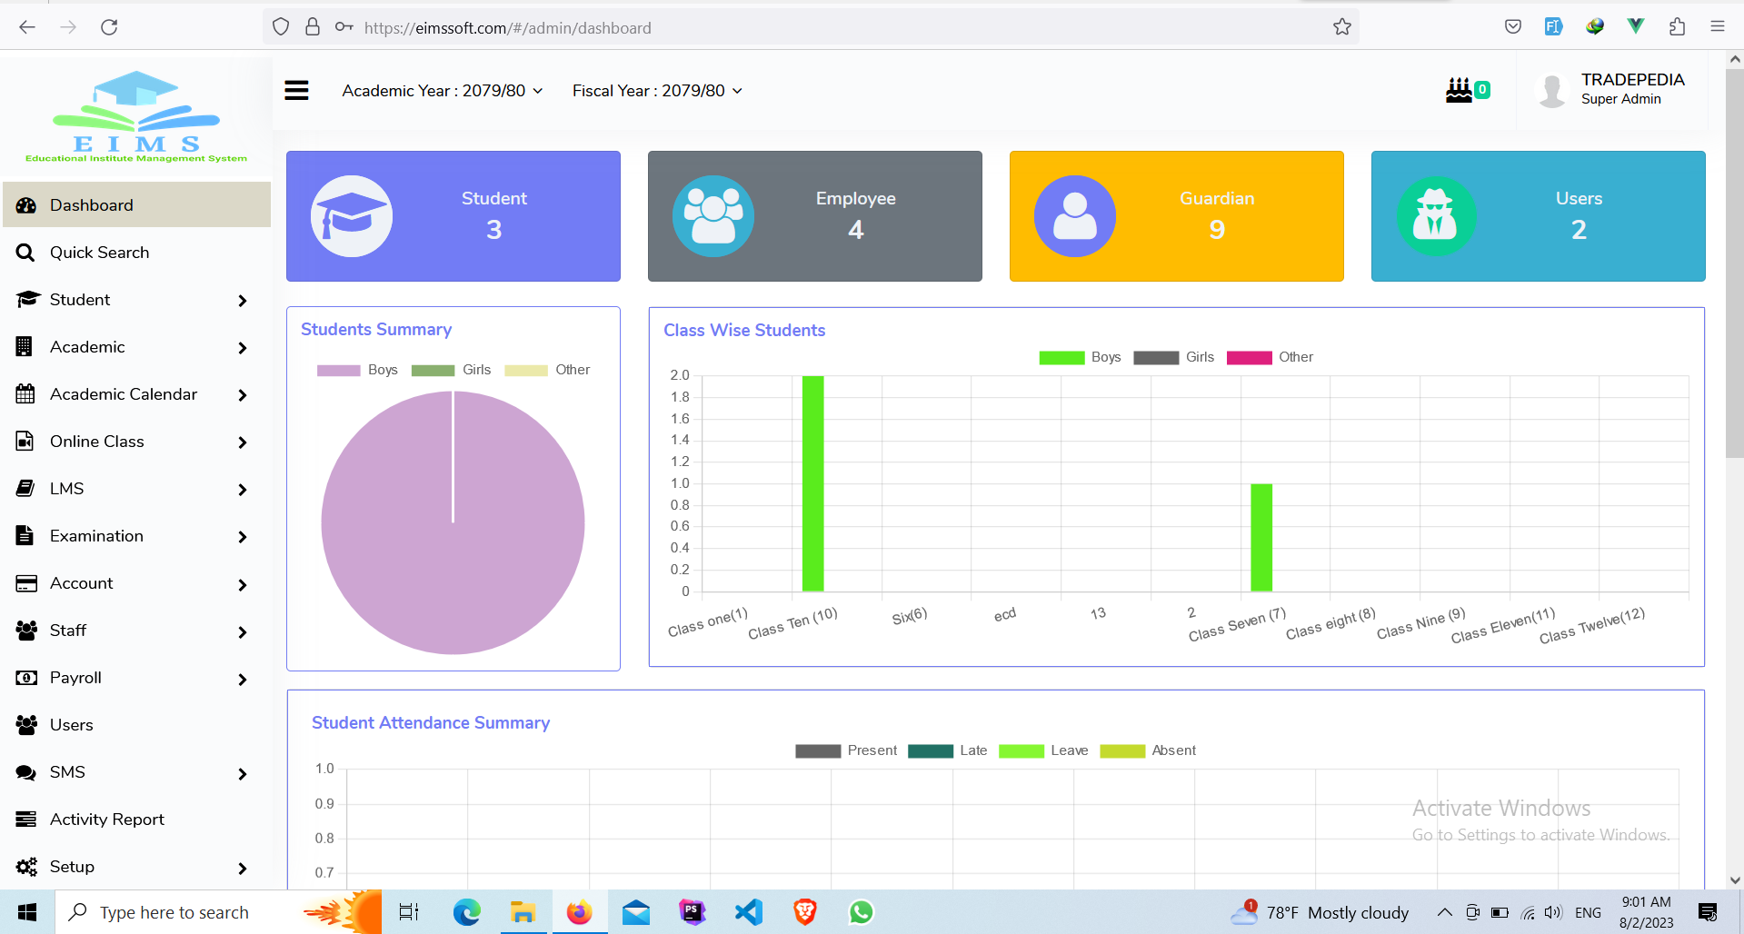Open Quick Search in the sidebar
The width and height of the screenshot is (1744, 934).
point(99,253)
